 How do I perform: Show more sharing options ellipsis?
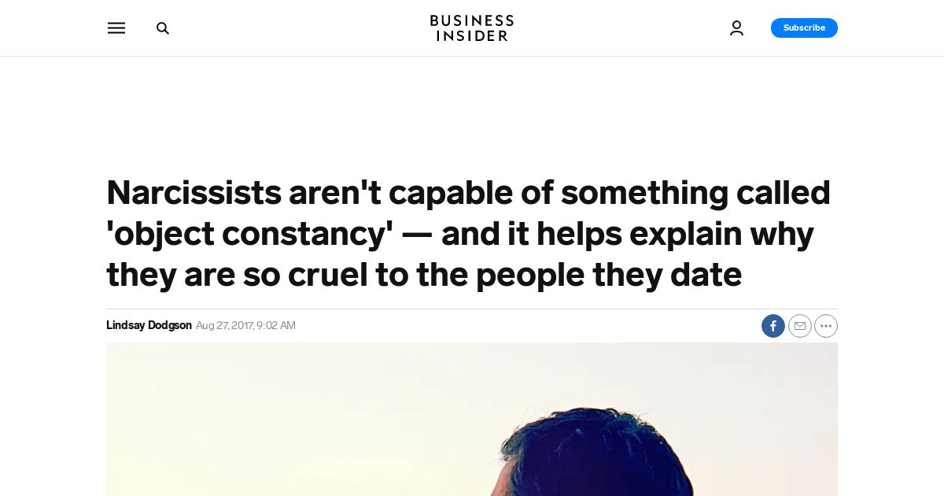click(x=826, y=326)
